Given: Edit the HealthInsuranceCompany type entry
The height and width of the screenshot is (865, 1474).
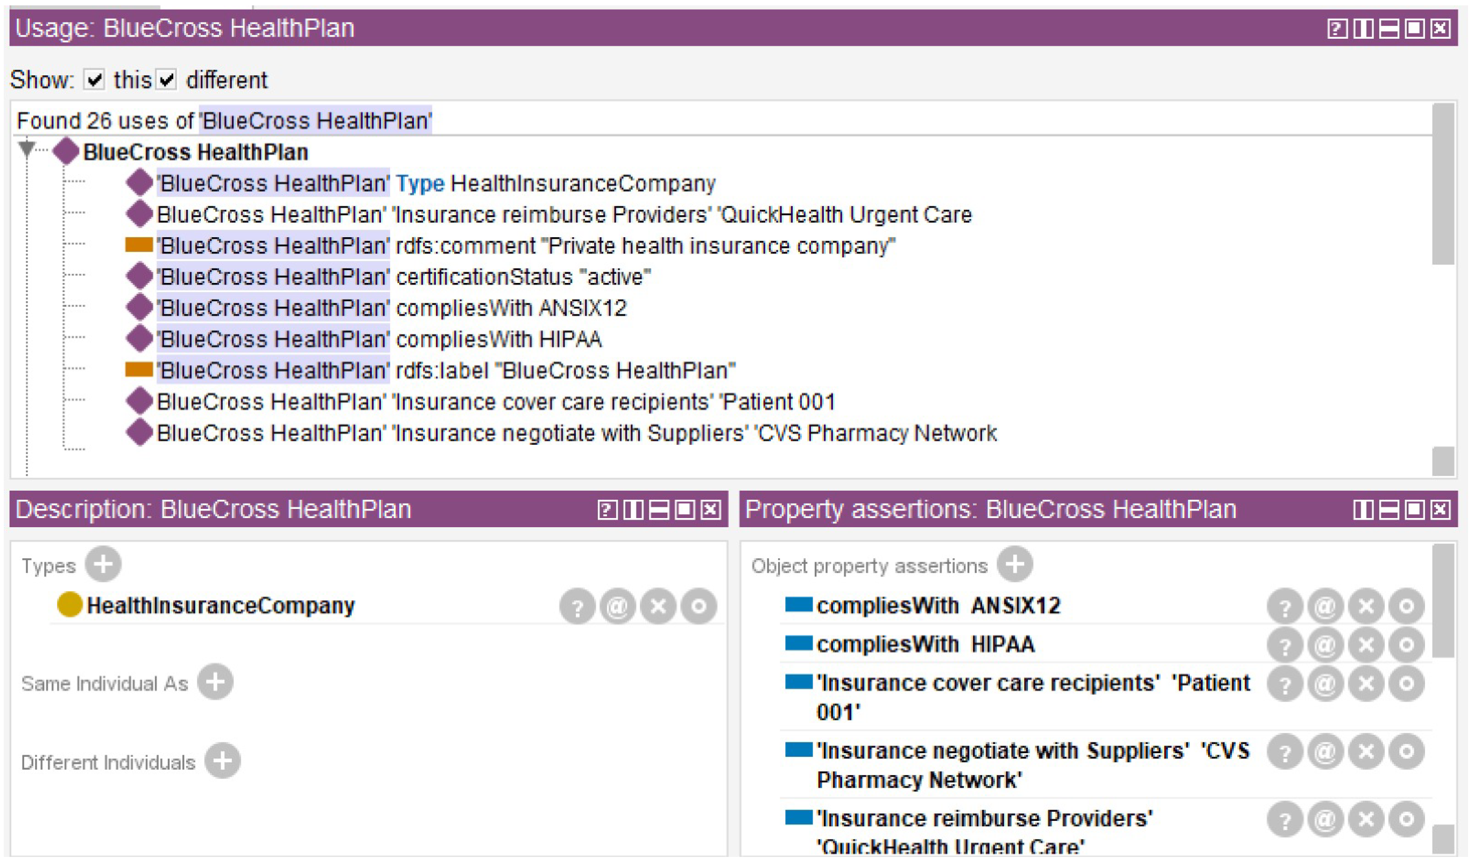Looking at the screenshot, I should point(699,606).
